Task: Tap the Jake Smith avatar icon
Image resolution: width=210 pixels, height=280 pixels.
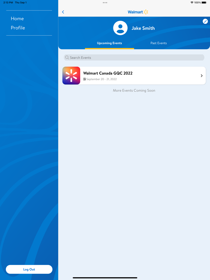Action: 120,28
